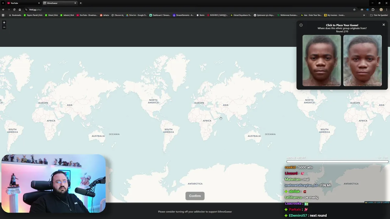Zoom in on the map with plus button
This screenshot has height=219, width=390.
(x=4, y=23)
